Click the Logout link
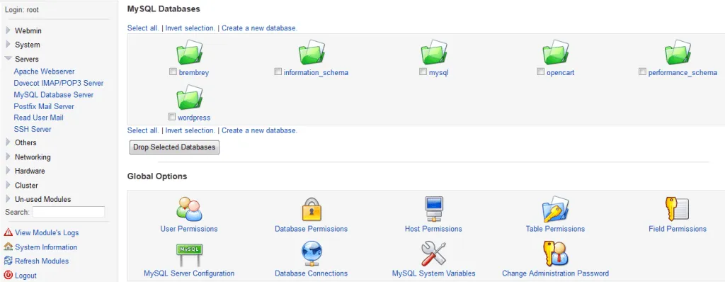The width and height of the screenshot is (725, 282). [x=25, y=276]
